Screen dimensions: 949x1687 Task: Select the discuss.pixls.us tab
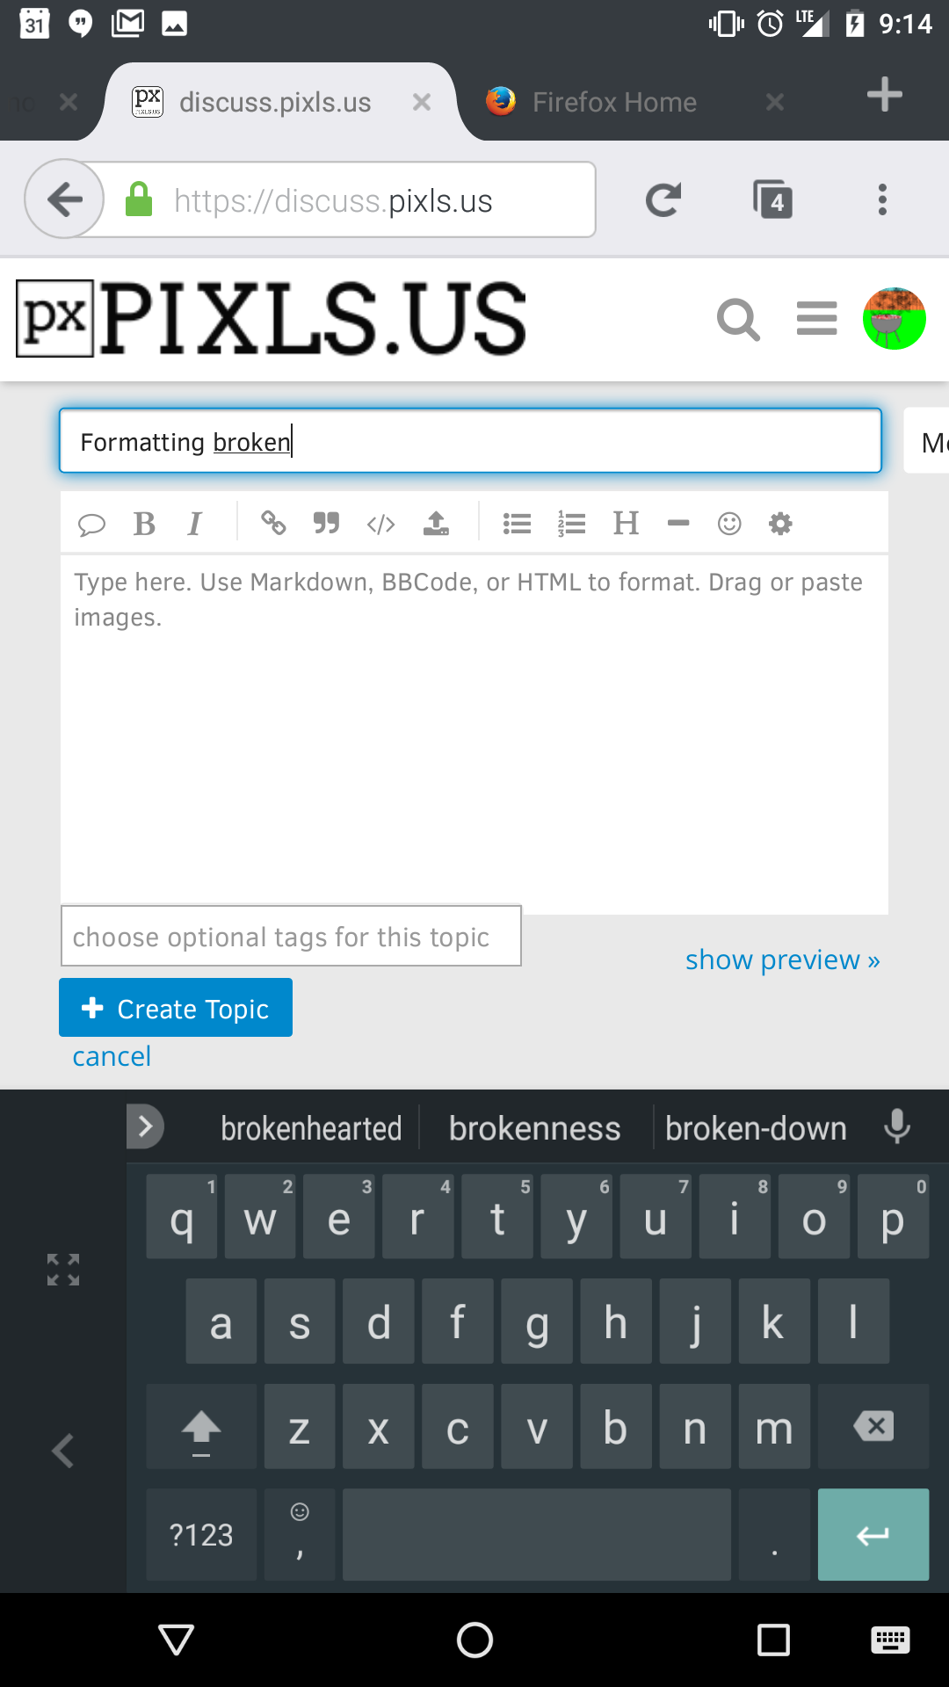click(273, 101)
